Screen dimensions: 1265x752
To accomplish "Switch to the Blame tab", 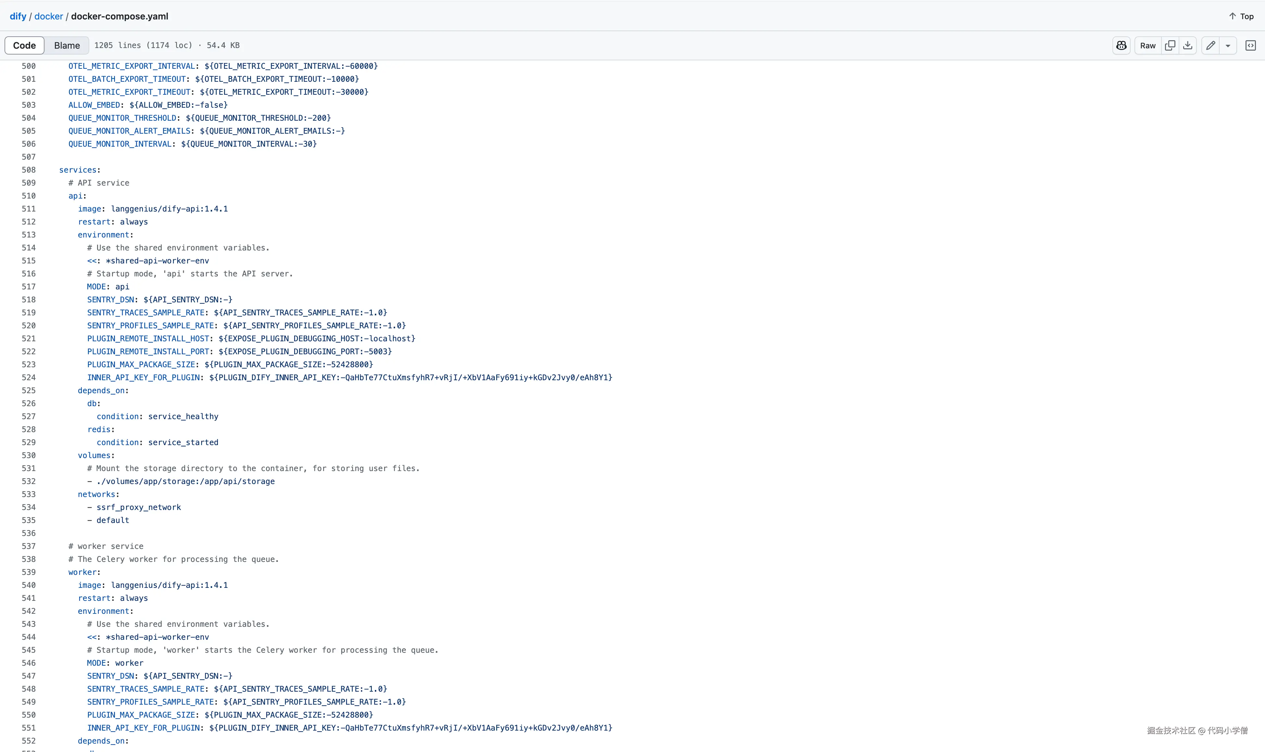I will tap(67, 46).
